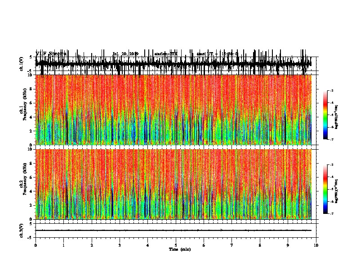Click the ch.1 log(PSD) colorbar title

336,117
